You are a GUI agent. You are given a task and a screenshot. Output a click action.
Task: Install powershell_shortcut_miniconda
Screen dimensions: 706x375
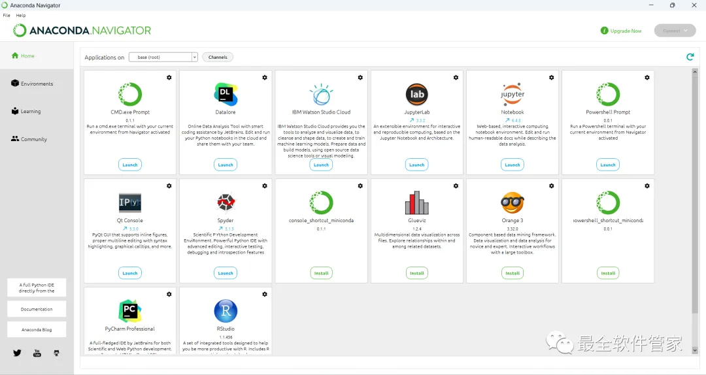[608, 273]
